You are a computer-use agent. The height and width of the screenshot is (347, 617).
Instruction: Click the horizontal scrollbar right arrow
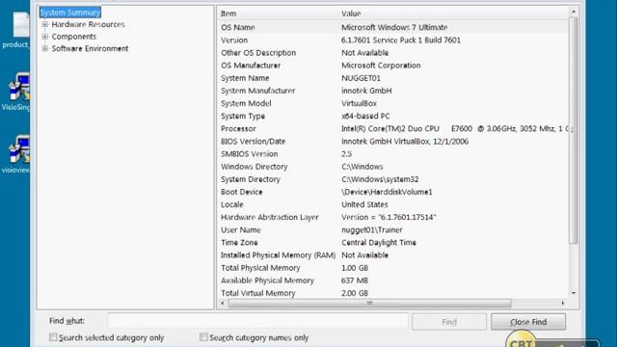click(563, 304)
